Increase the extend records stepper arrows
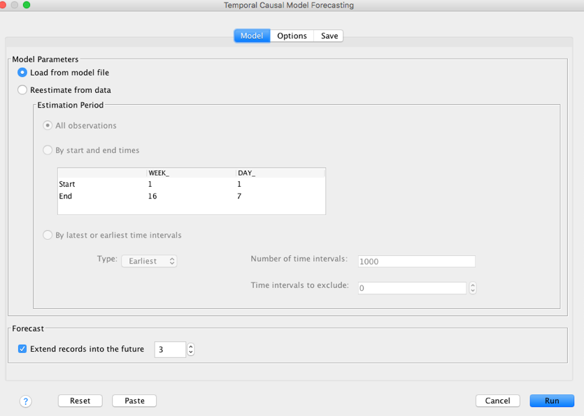Image resolution: width=584 pixels, height=416 pixels. pos(191,346)
